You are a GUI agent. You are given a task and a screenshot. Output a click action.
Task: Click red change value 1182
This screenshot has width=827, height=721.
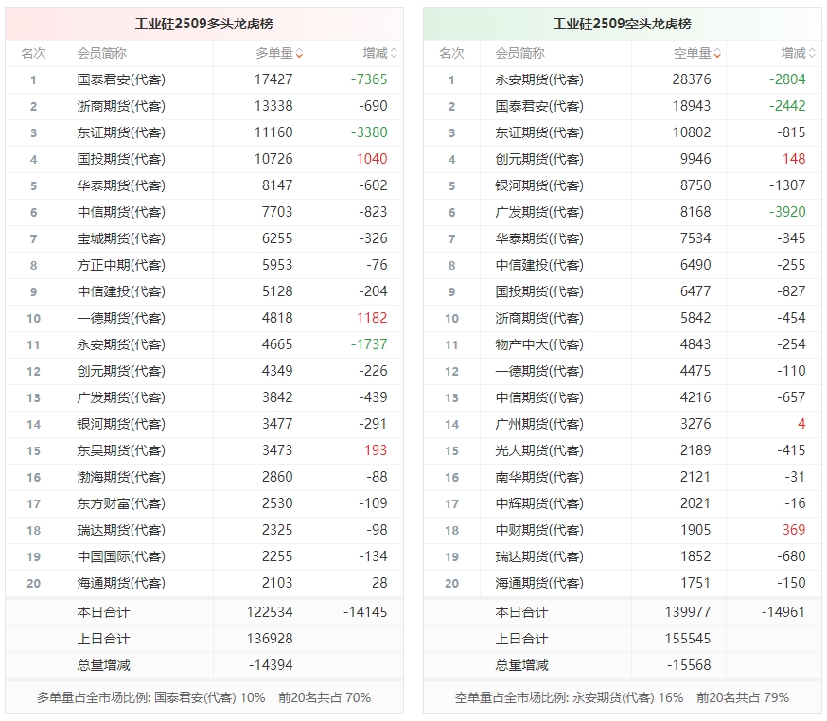click(x=372, y=318)
